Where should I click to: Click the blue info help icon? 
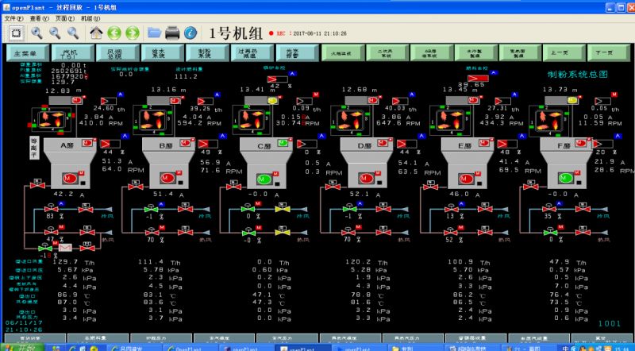190,33
